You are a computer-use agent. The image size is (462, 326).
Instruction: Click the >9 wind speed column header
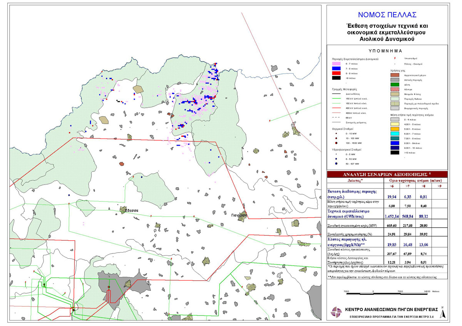click(439, 186)
